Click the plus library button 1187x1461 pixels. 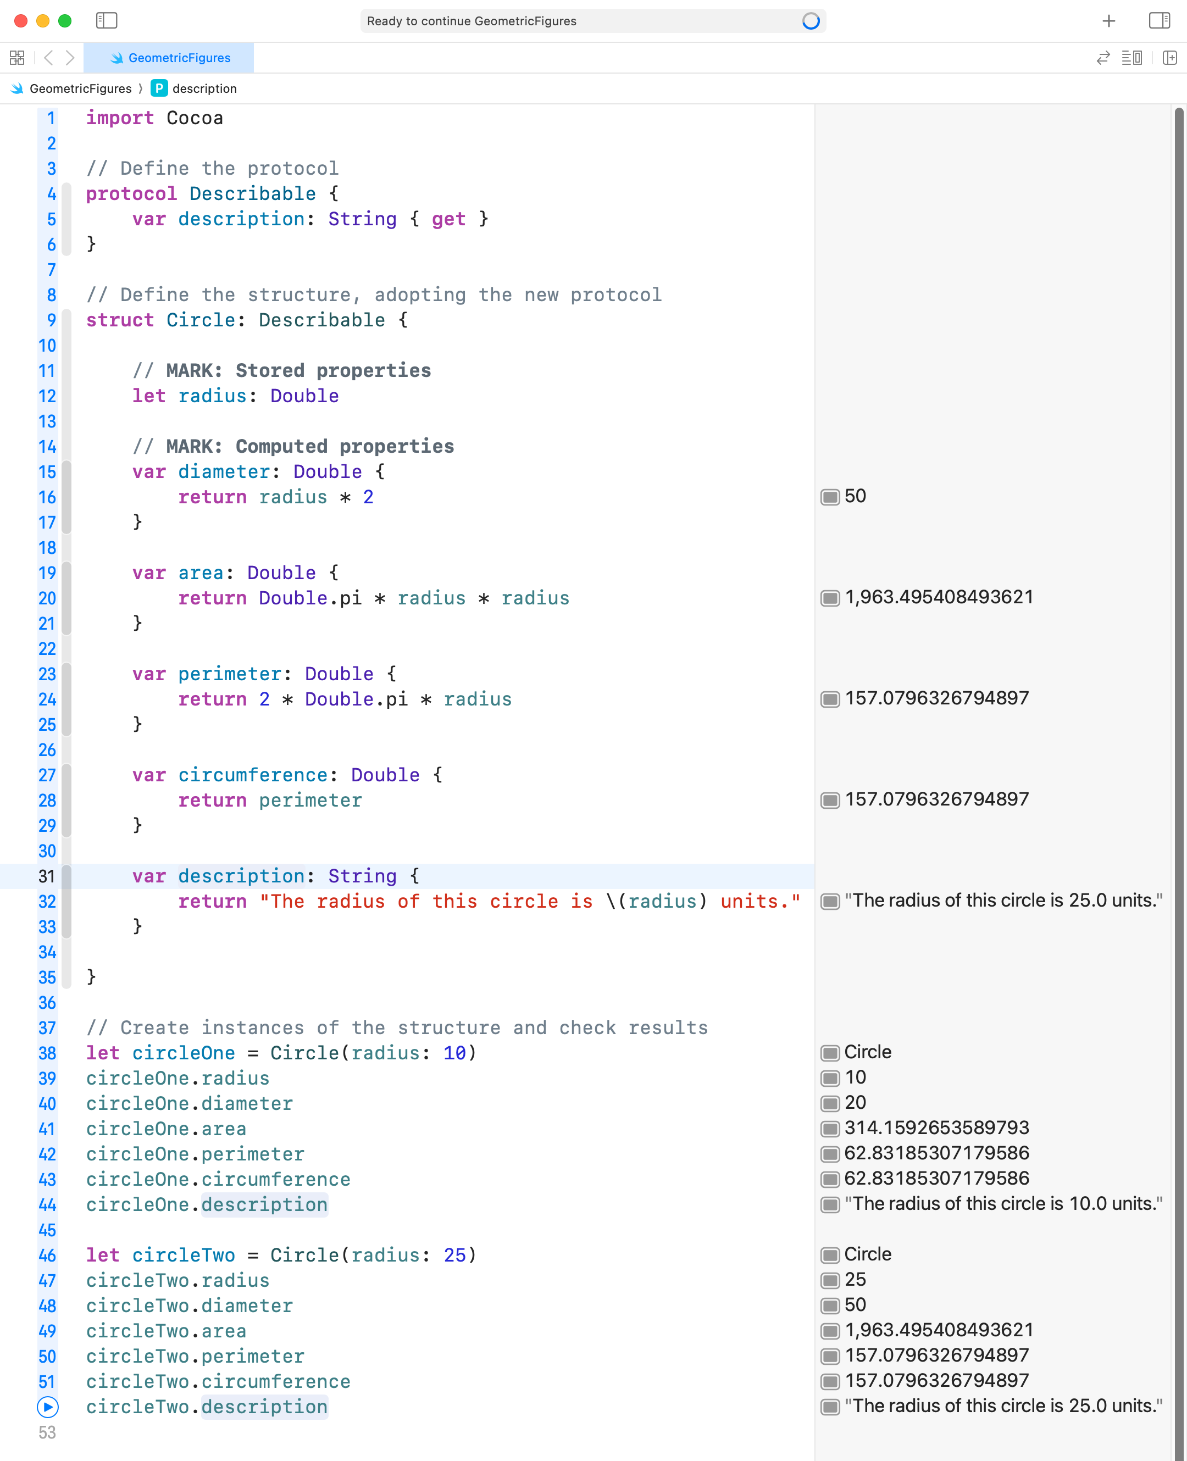click(1108, 21)
